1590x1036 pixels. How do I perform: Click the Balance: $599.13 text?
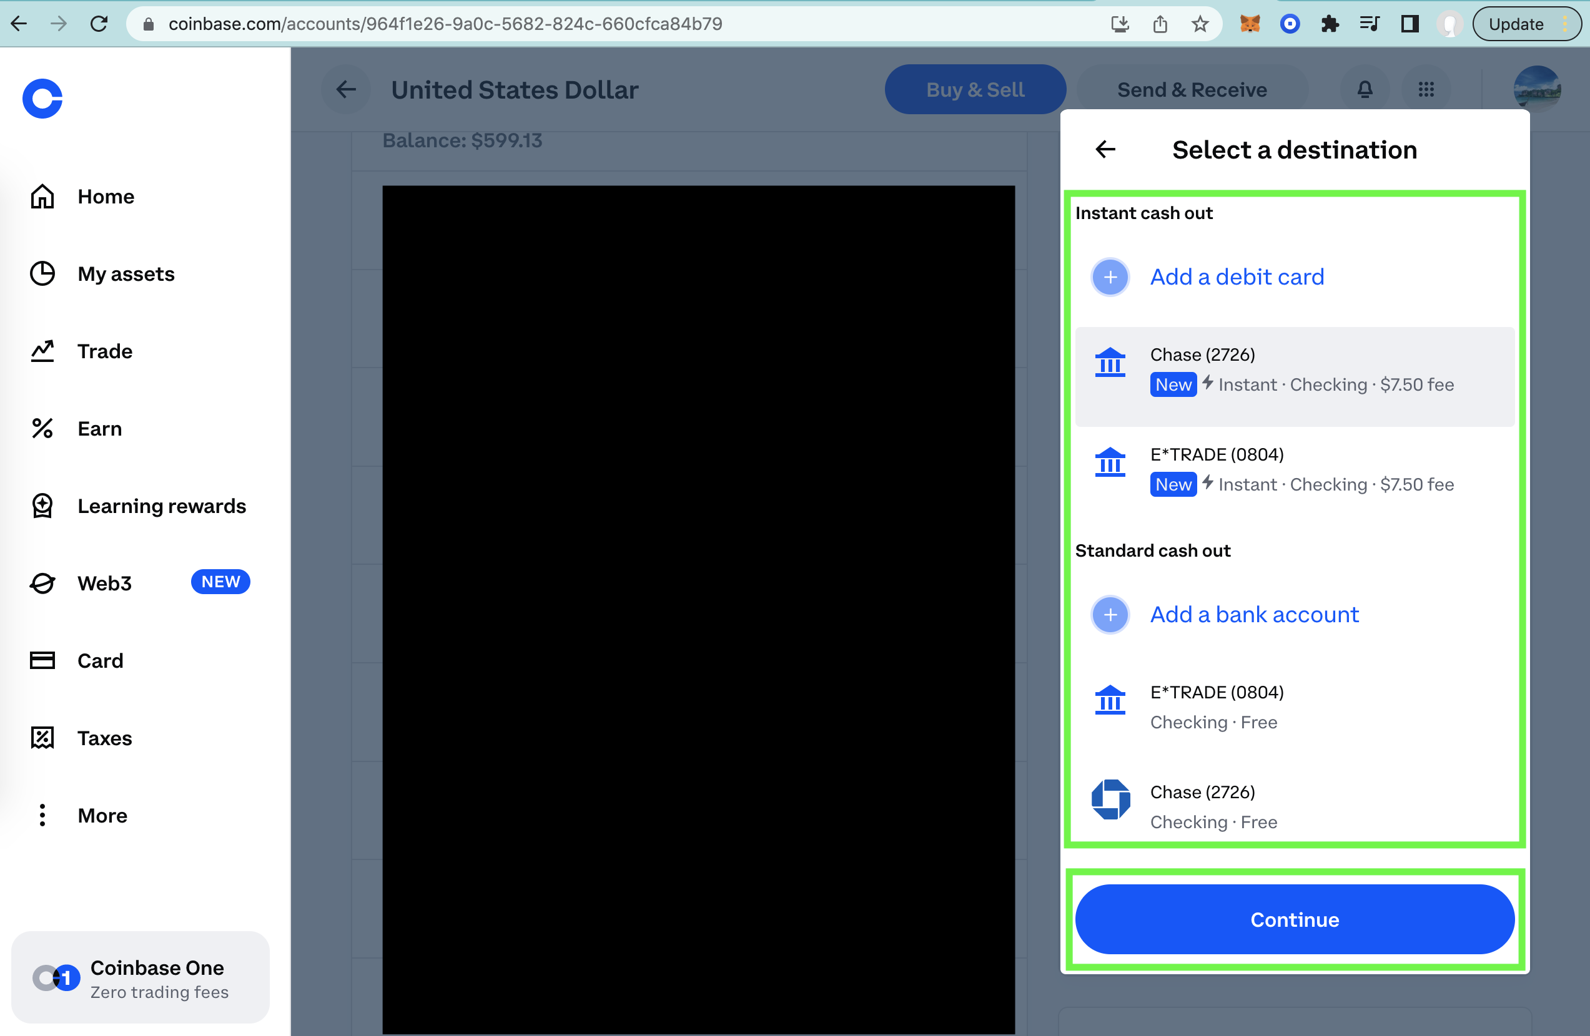pos(462,140)
